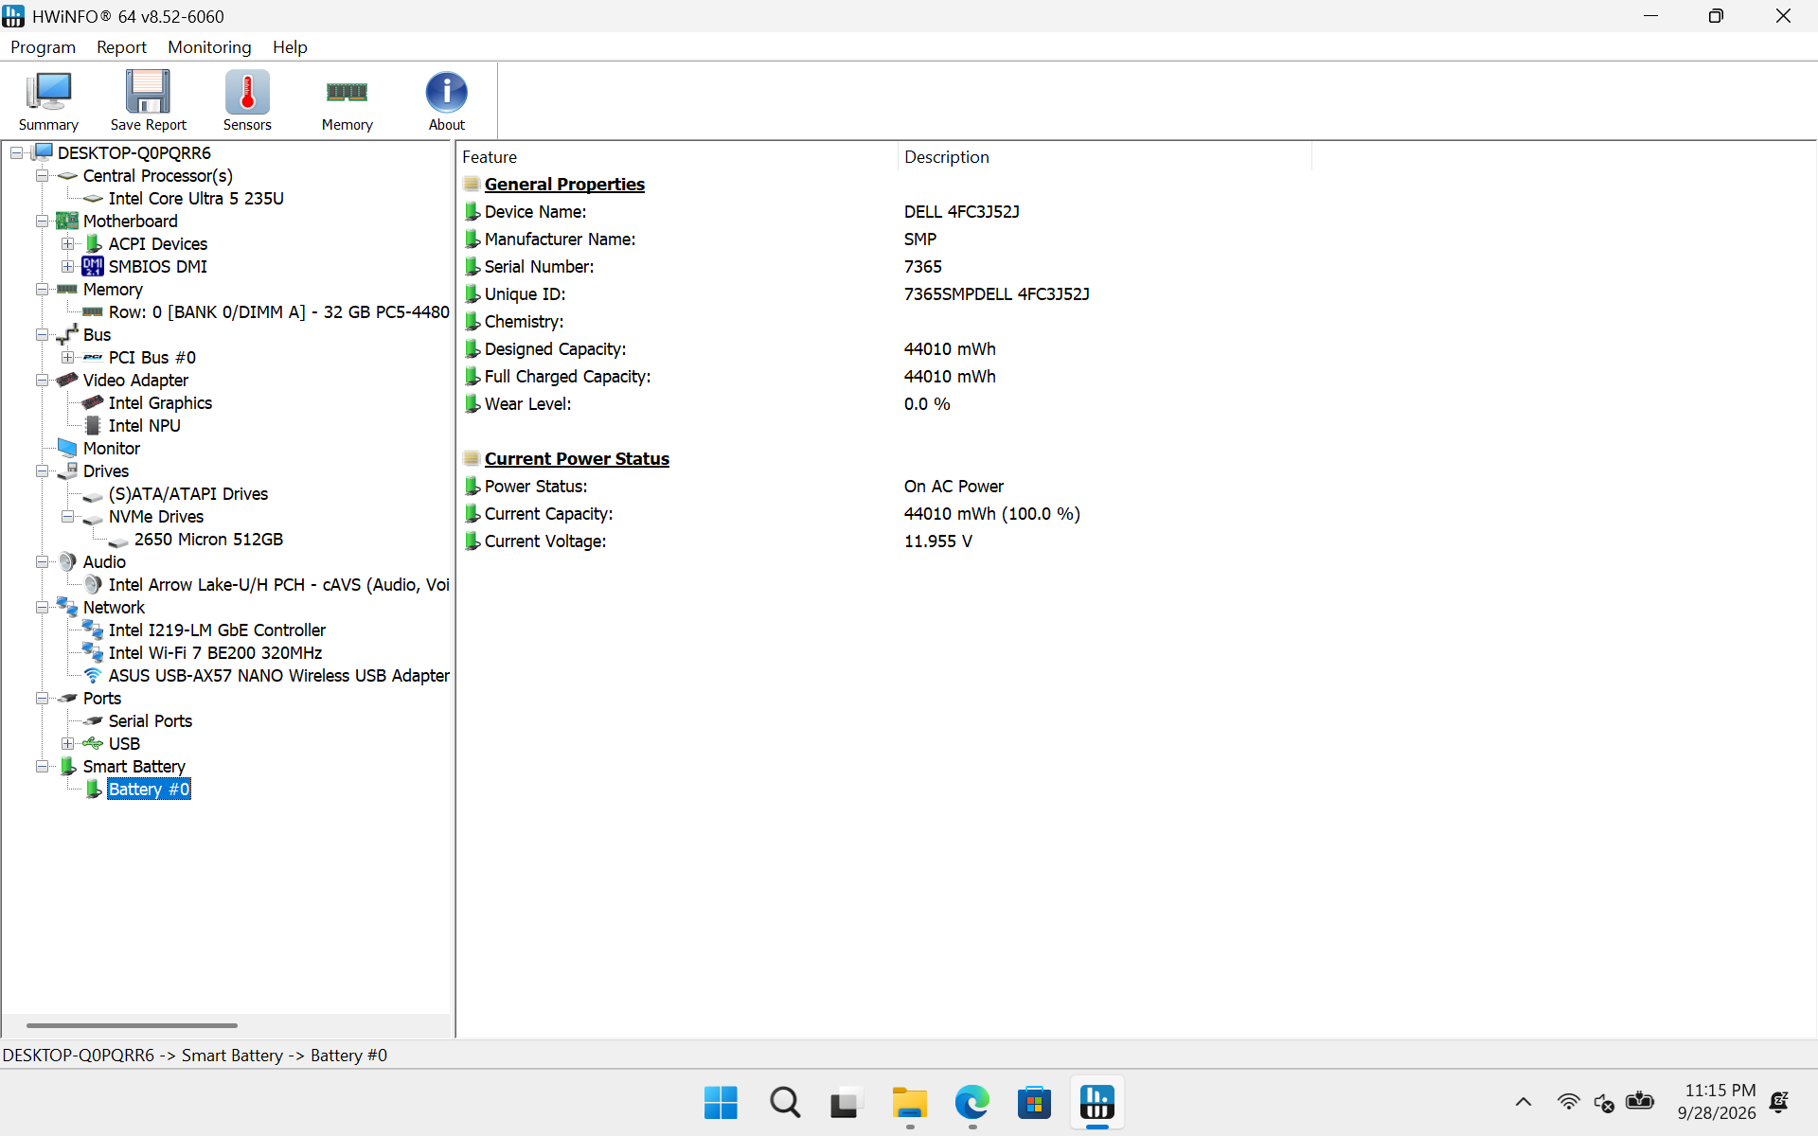Click the USB icon in tree
This screenshot has height=1136, width=1818.
pos(93,743)
